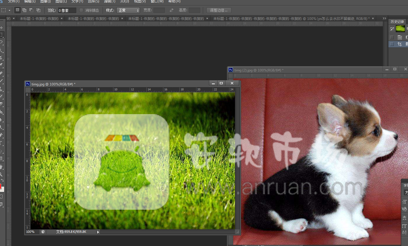Open the status bar info arrow in timg.jpg
The height and width of the screenshot is (246, 408).
point(98,232)
